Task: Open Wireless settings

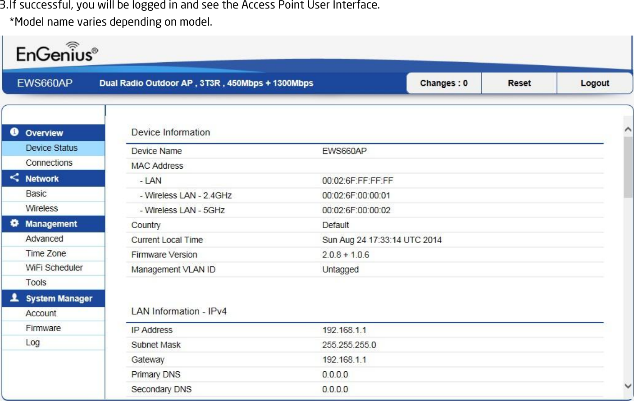Action: [53, 208]
